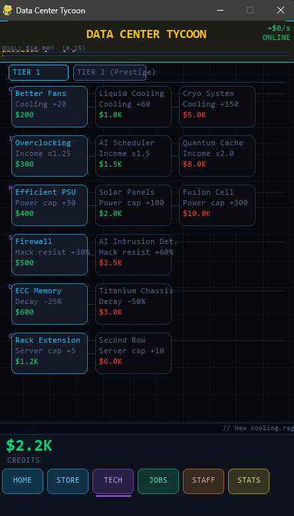Open the TIER 2 (Prestige) tab
This screenshot has height=516, width=294.
110,73
